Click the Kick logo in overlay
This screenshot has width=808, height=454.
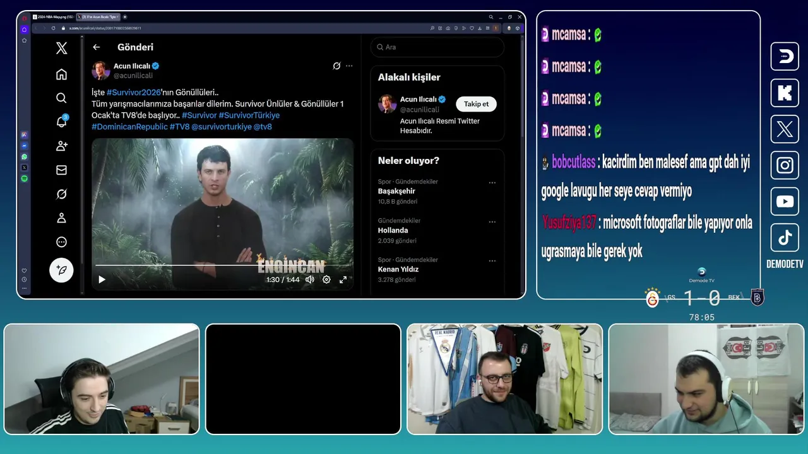click(x=785, y=93)
